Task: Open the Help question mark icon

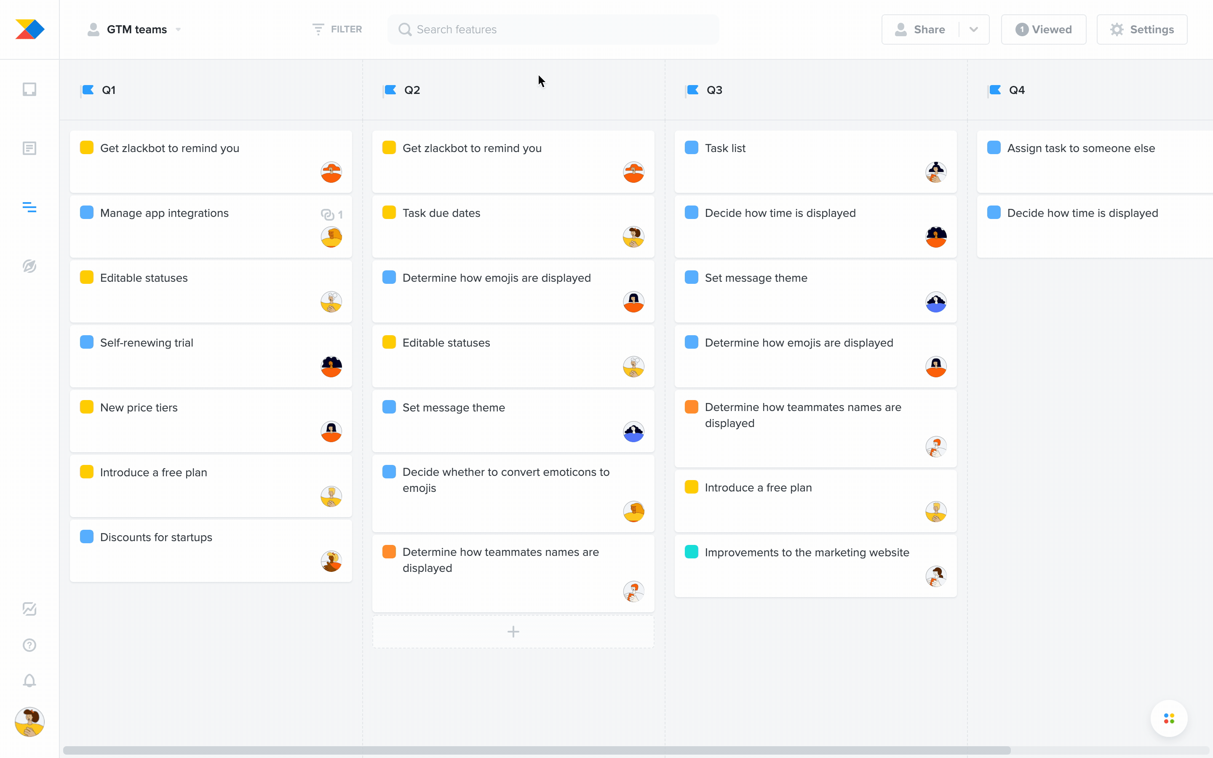Action: [x=29, y=645]
